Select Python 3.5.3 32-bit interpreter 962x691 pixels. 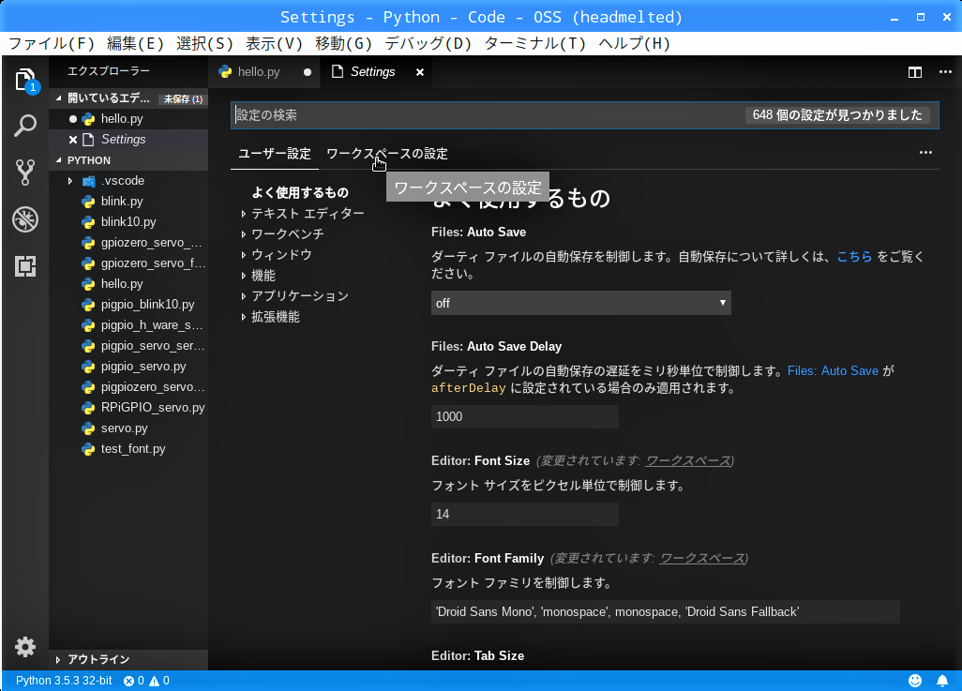(x=64, y=681)
